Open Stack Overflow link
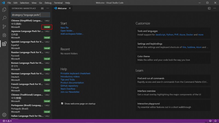Screen dimensions: 219x123 [x=68, y=89]
